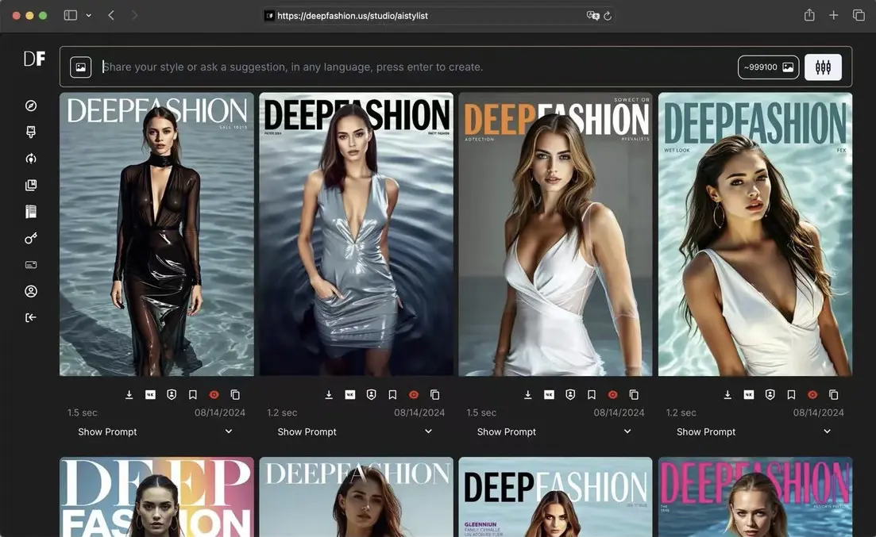Screen dimensions: 876x537
Task: Copy the silver metallic dress cover
Action: (x=435, y=395)
